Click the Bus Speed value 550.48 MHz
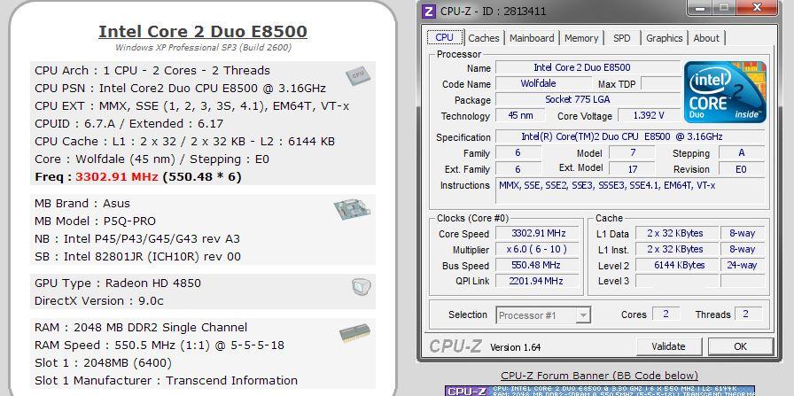 (x=538, y=265)
